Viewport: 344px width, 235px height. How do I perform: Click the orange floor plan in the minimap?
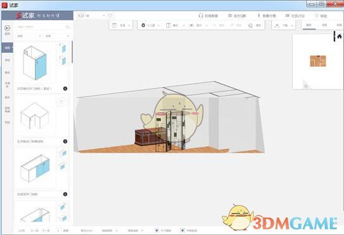click(x=318, y=61)
